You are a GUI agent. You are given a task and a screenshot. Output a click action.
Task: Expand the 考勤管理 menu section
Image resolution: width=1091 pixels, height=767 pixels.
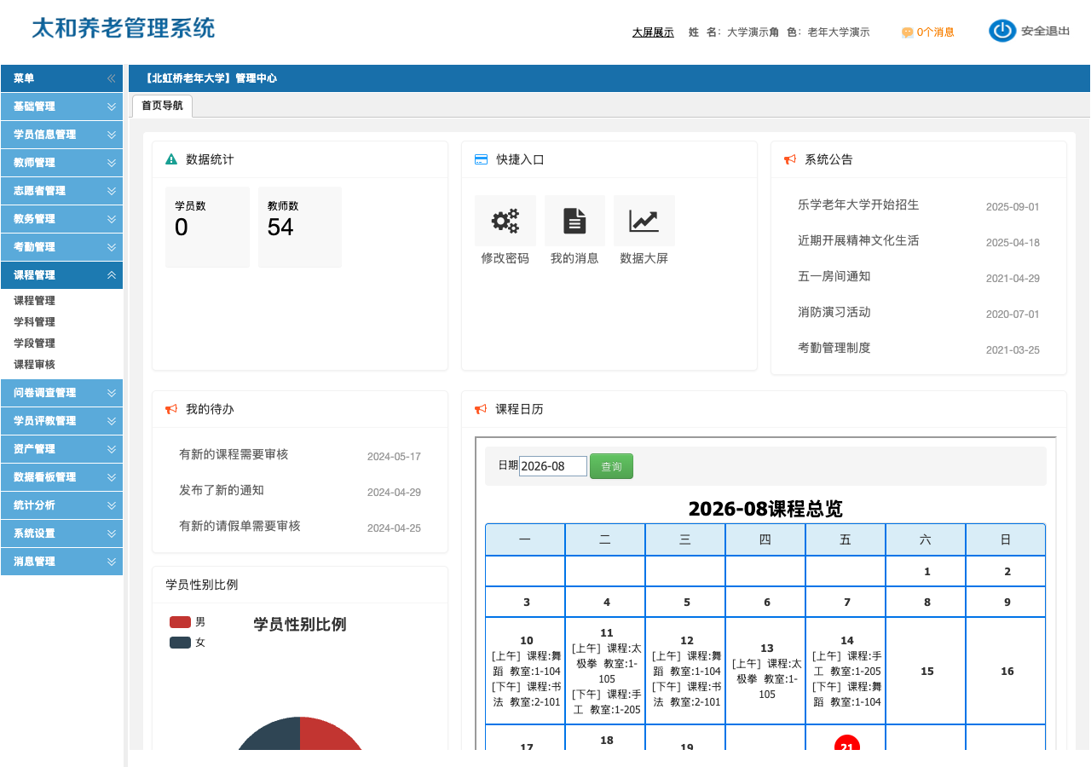pos(61,247)
